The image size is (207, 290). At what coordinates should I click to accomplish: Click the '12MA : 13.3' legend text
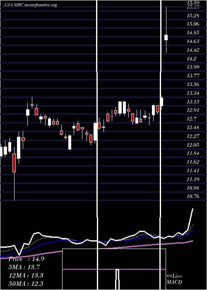[x=26, y=275]
